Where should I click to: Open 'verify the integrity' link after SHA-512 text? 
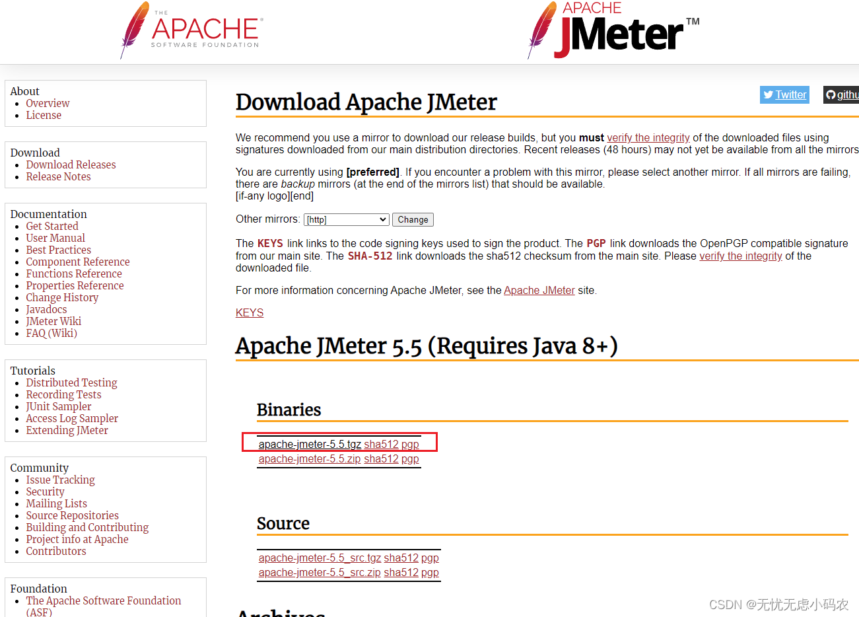741,256
